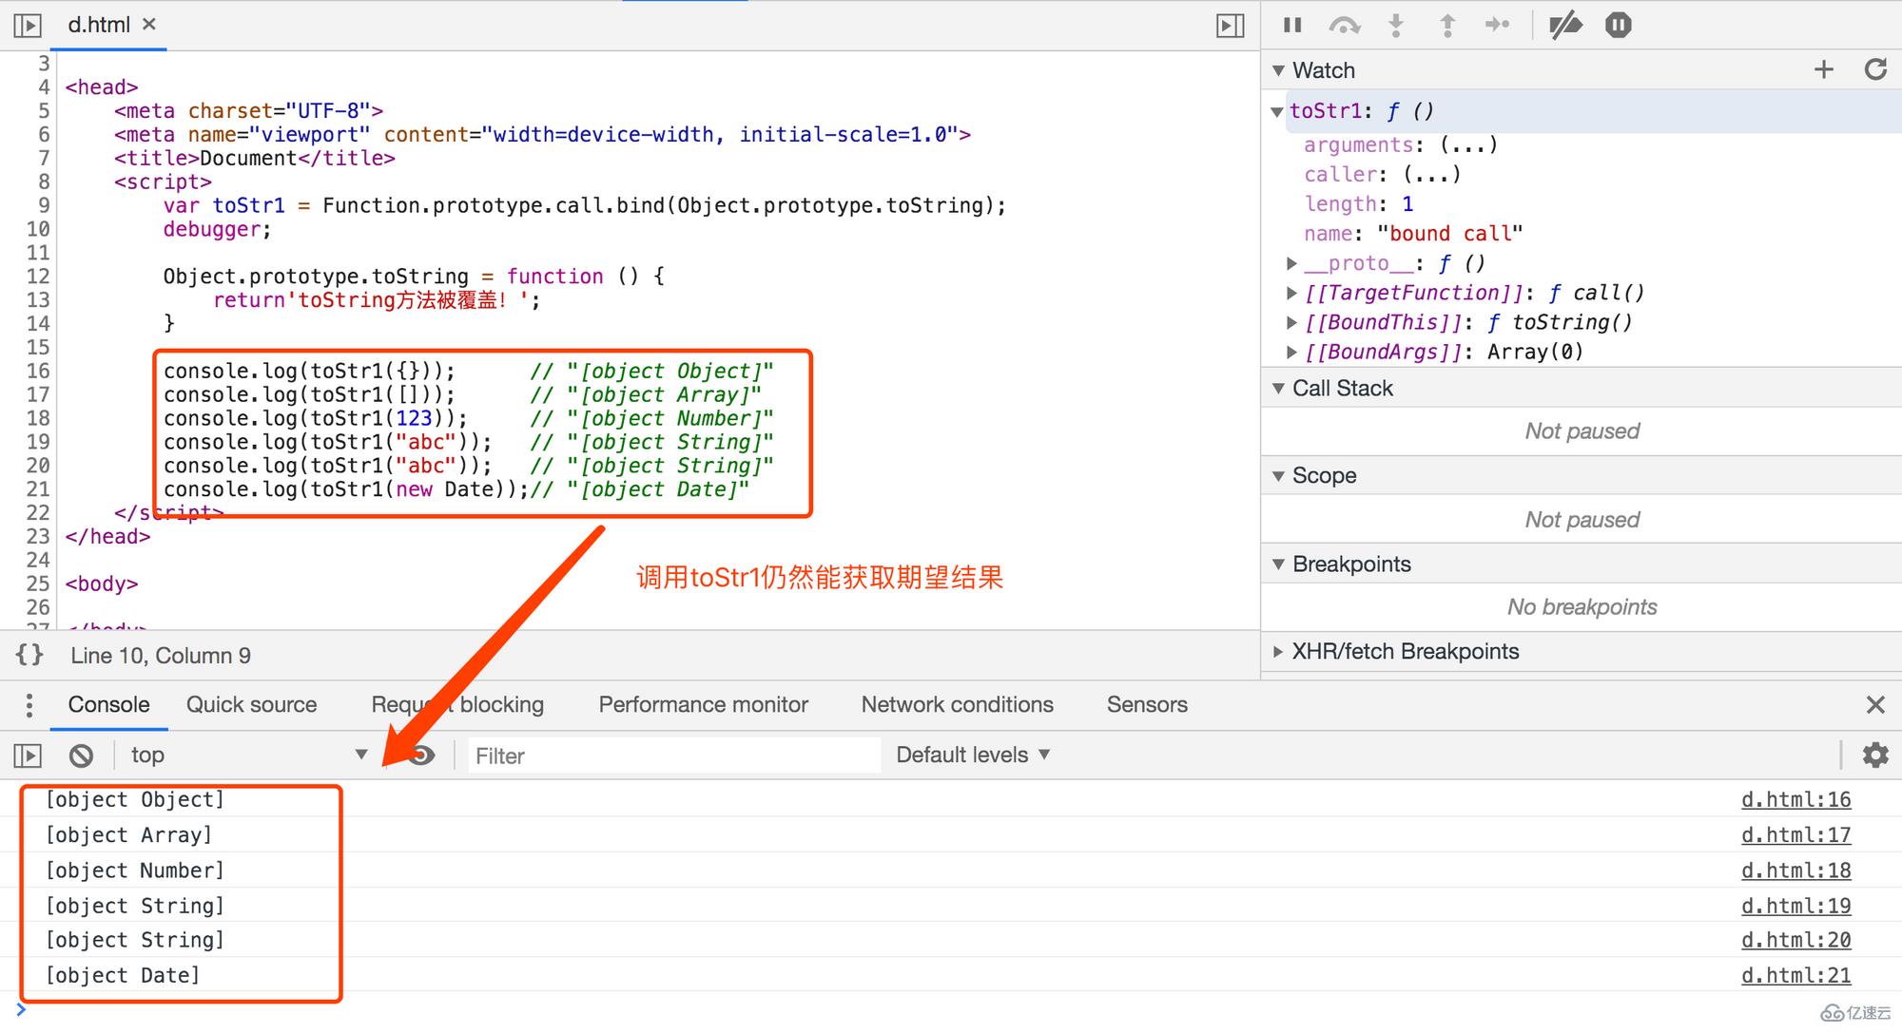
Task: Pause script execution
Action: 1291,25
